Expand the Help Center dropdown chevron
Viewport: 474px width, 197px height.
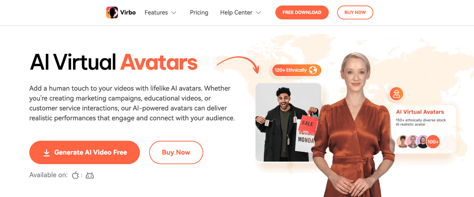click(258, 13)
